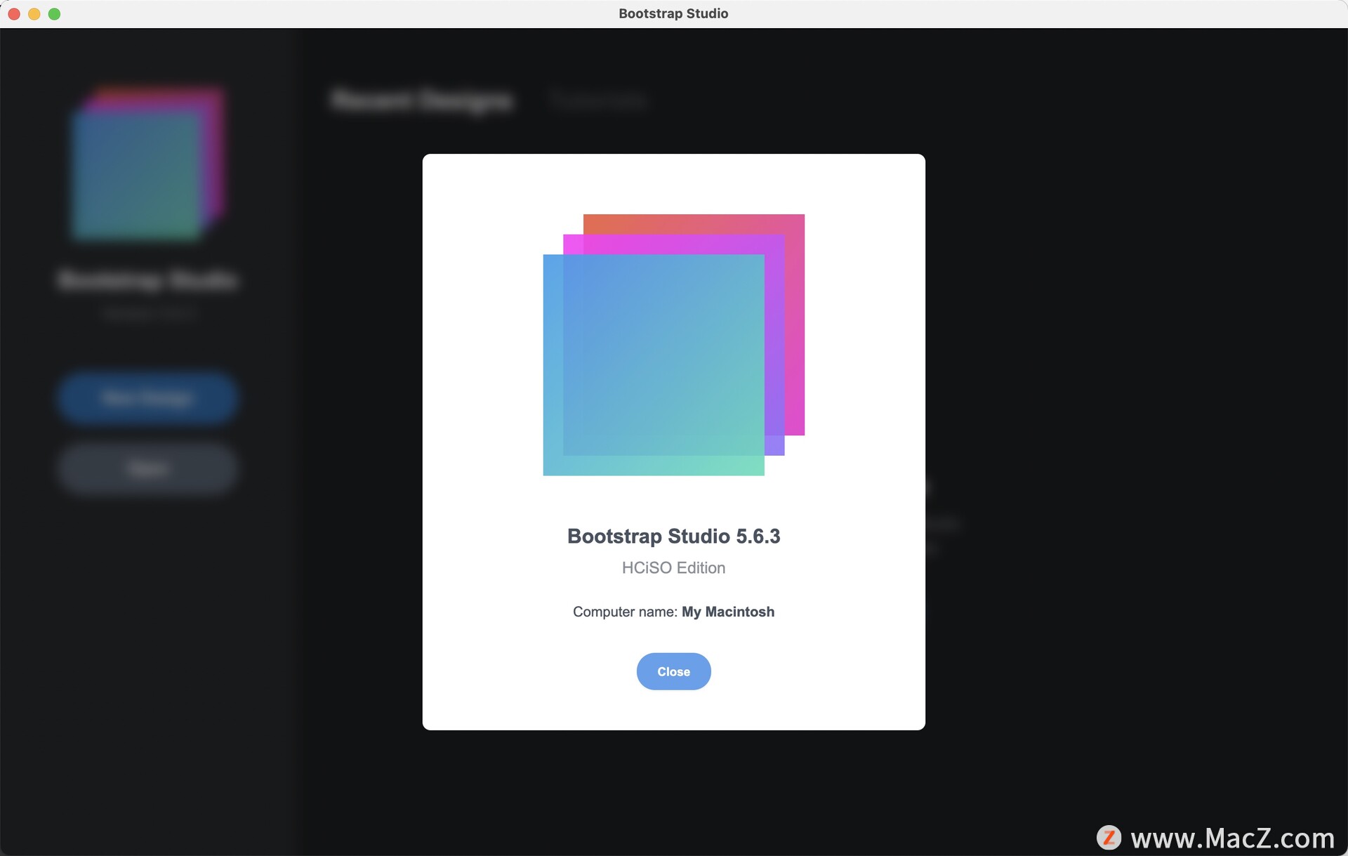The image size is (1348, 856).
Task: Click the blurred blue New Design sidebar button
Action: (x=148, y=398)
